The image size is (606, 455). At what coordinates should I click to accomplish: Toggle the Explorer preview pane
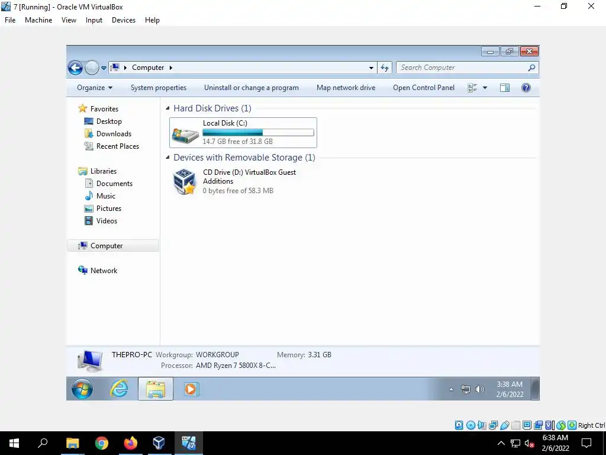(x=505, y=88)
